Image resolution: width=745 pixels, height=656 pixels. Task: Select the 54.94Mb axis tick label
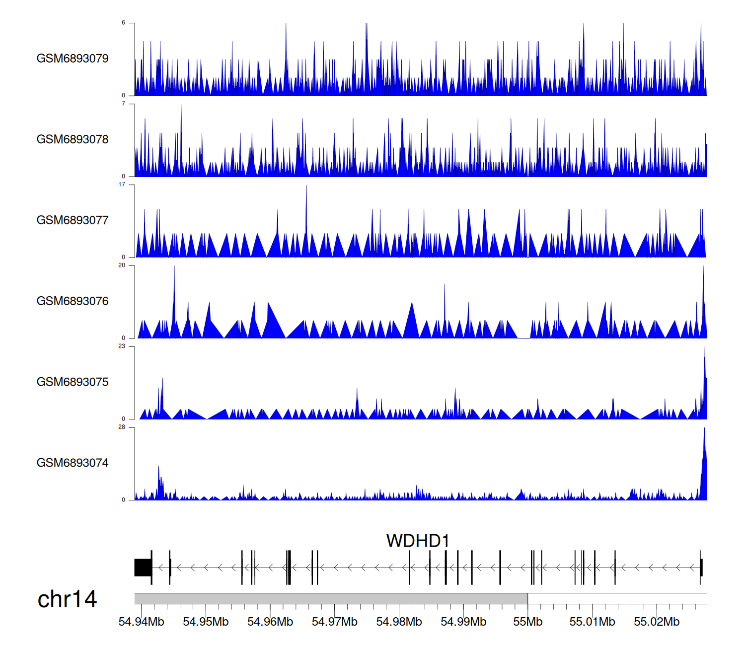pyautogui.click(x=141, y=622)
